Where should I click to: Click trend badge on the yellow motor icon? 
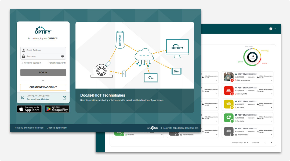[x=232, y=107]
